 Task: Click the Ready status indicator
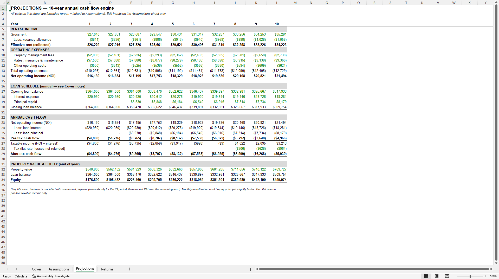pos(7,276)
